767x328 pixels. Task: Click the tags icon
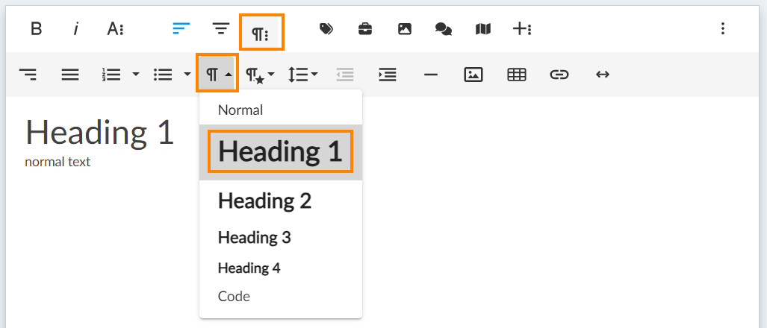(326, 29)
